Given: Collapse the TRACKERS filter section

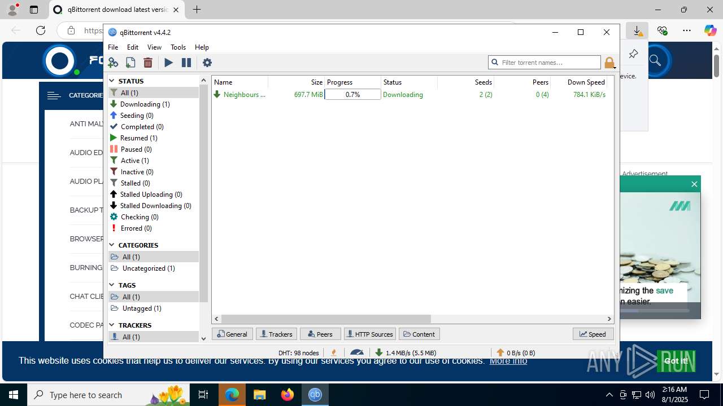Looking at the screenshot, I should (x=112, y=325).
